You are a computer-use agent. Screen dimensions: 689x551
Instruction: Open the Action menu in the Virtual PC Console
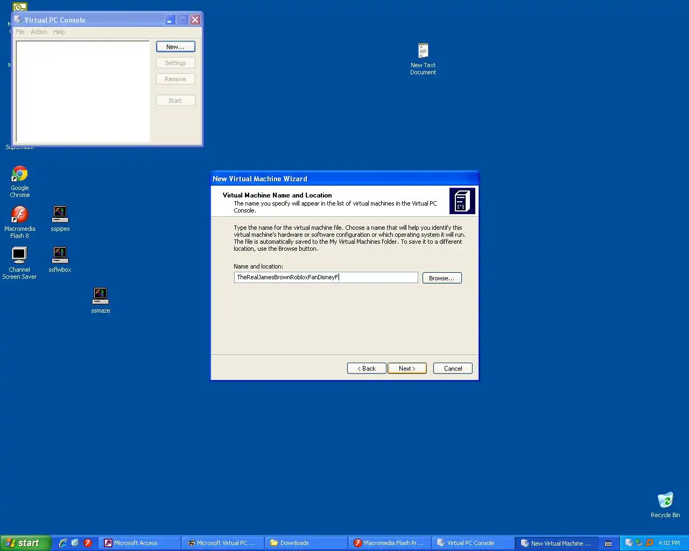tap(39, 32)
